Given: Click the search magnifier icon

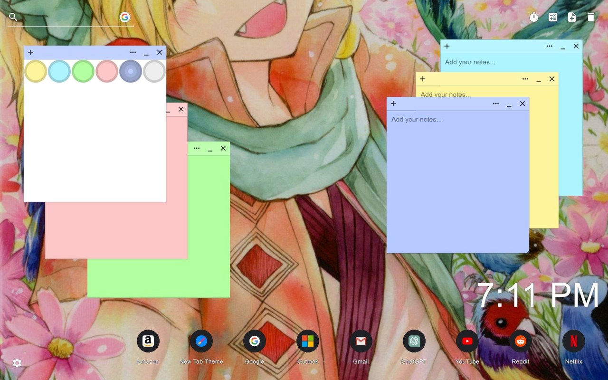Looking at the screenshot, I should (x=13, y=17).
